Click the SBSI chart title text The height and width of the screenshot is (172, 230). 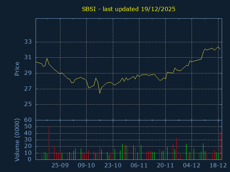[x=129, y=9]
